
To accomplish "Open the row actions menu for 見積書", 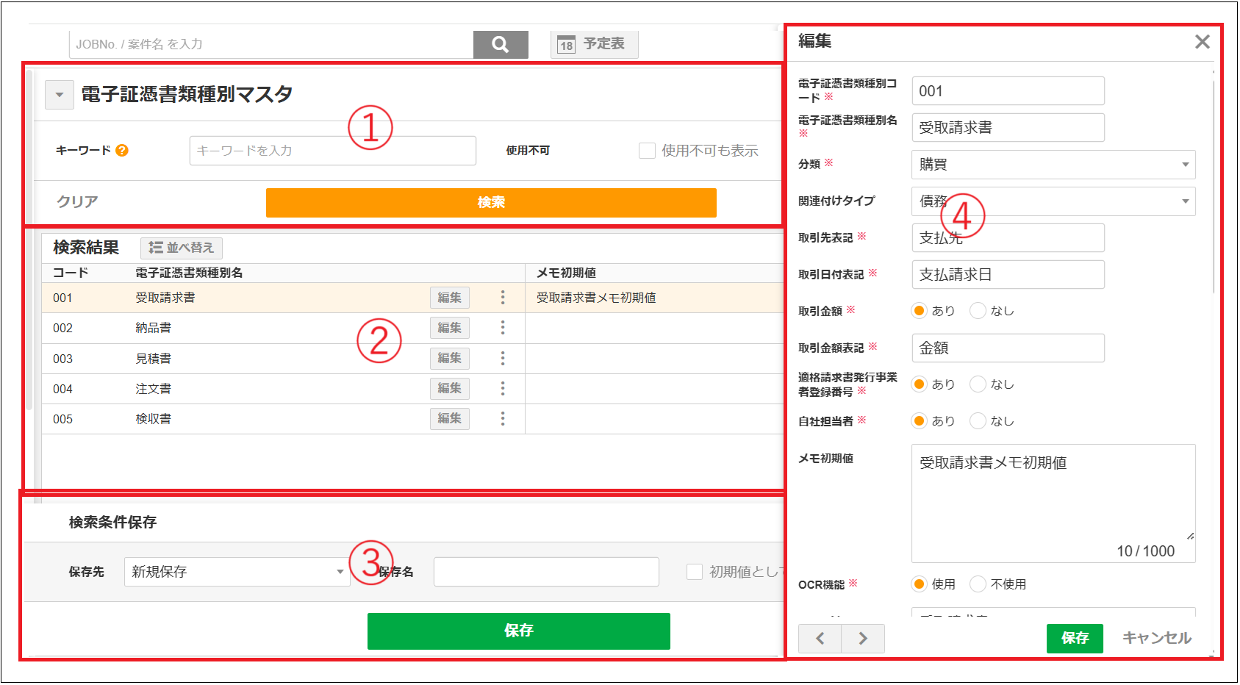I will point(503,358).
